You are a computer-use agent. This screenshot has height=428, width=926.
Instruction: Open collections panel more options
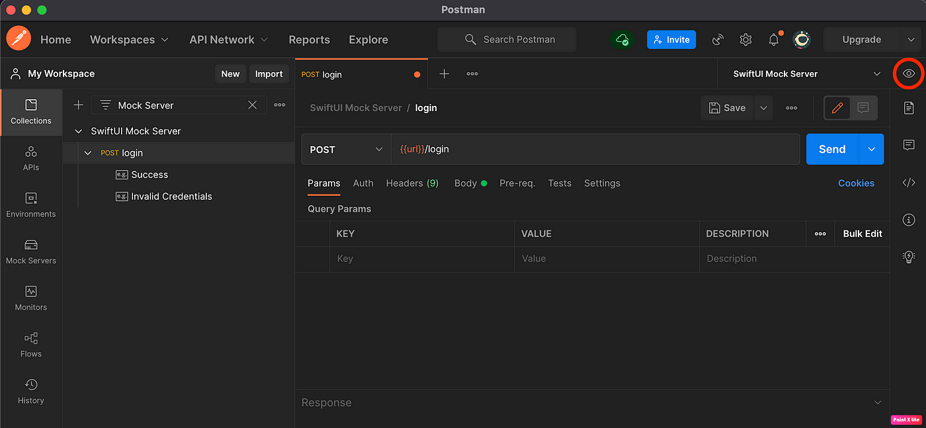pyautogui.click(x=280, y=105)
